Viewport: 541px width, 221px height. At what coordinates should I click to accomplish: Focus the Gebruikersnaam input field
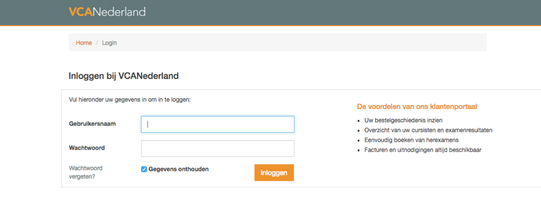click(218, 124)
